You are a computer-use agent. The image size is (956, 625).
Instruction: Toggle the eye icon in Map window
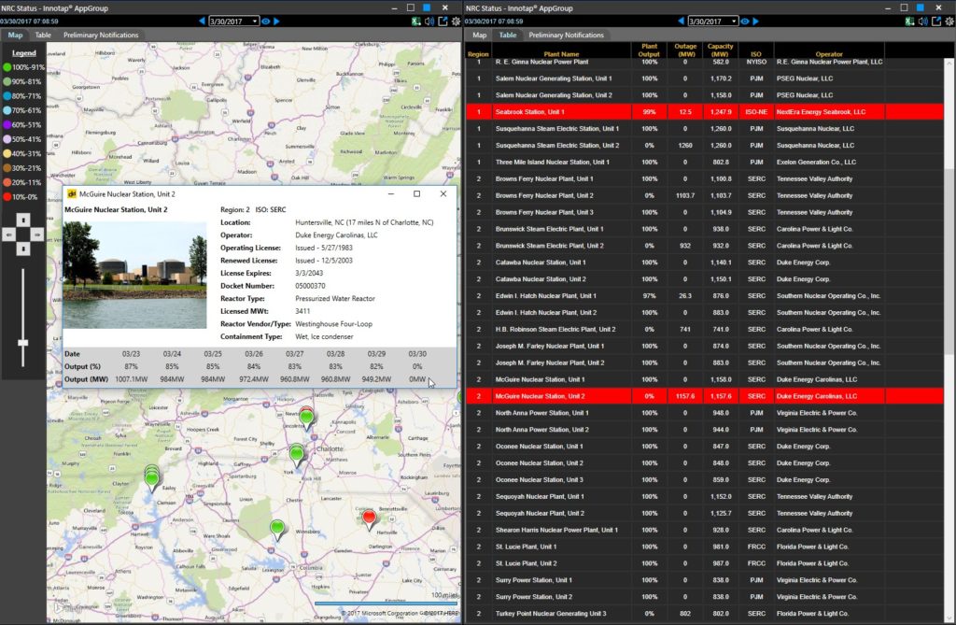click(266, 21)
